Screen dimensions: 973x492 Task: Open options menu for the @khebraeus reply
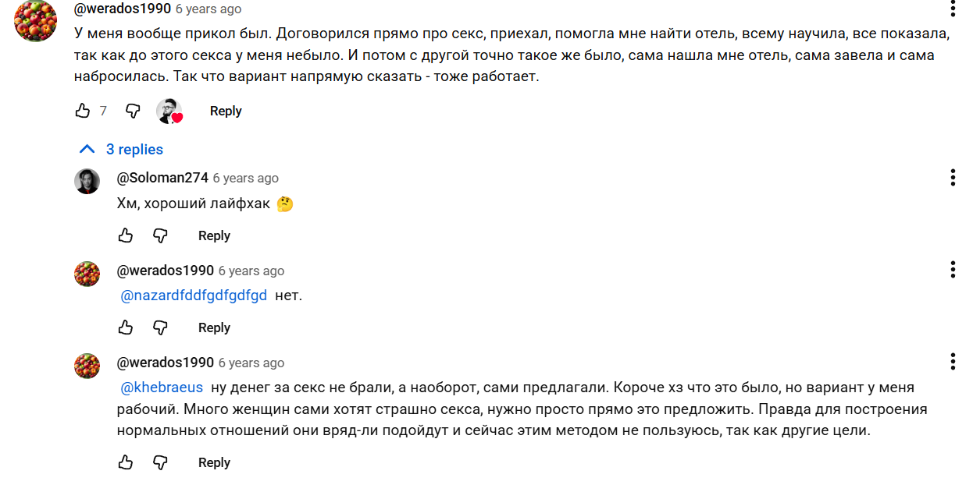click(953, 362)
